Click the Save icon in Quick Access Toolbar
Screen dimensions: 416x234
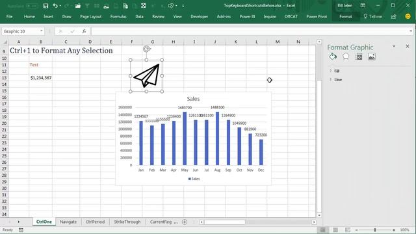[45, 6]
